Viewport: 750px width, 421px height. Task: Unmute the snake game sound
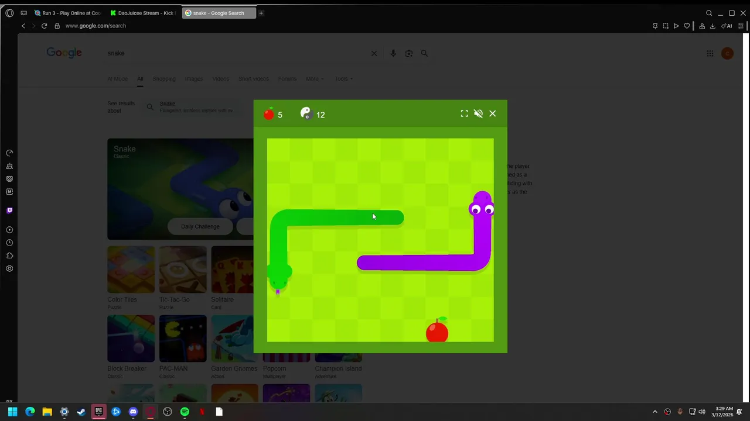click(x=478, y=114)
